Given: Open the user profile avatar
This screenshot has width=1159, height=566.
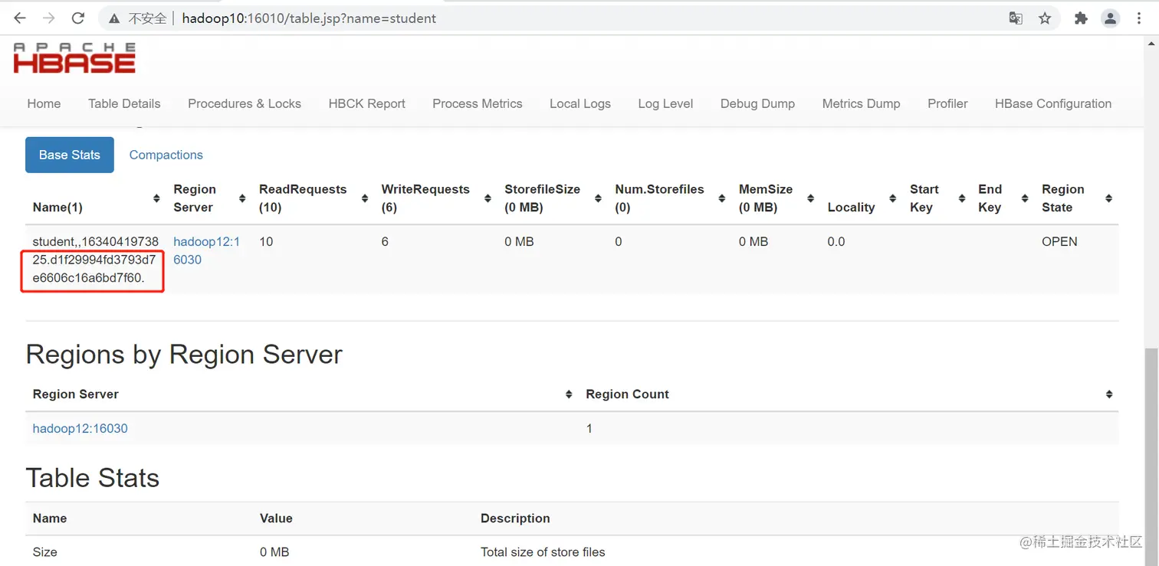Looking at the screenshot, I should pos(1110,18).
